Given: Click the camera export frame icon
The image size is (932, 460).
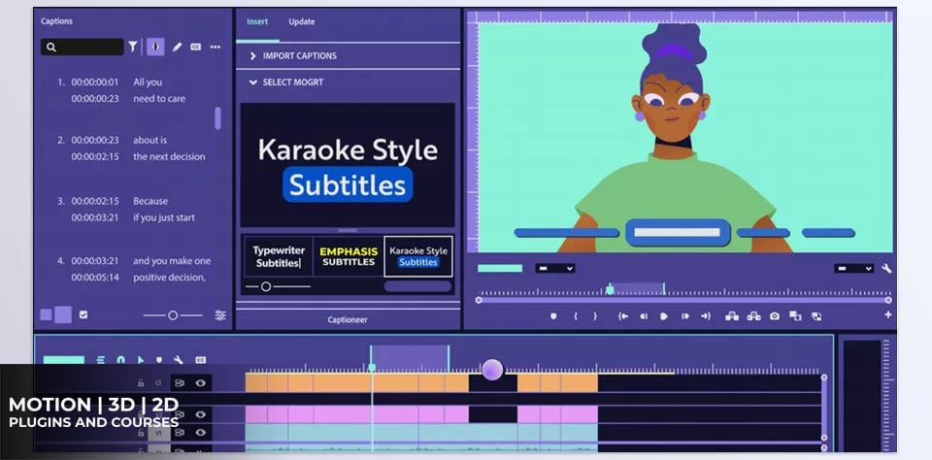Looking at the screenshot, I should (774, 315).
